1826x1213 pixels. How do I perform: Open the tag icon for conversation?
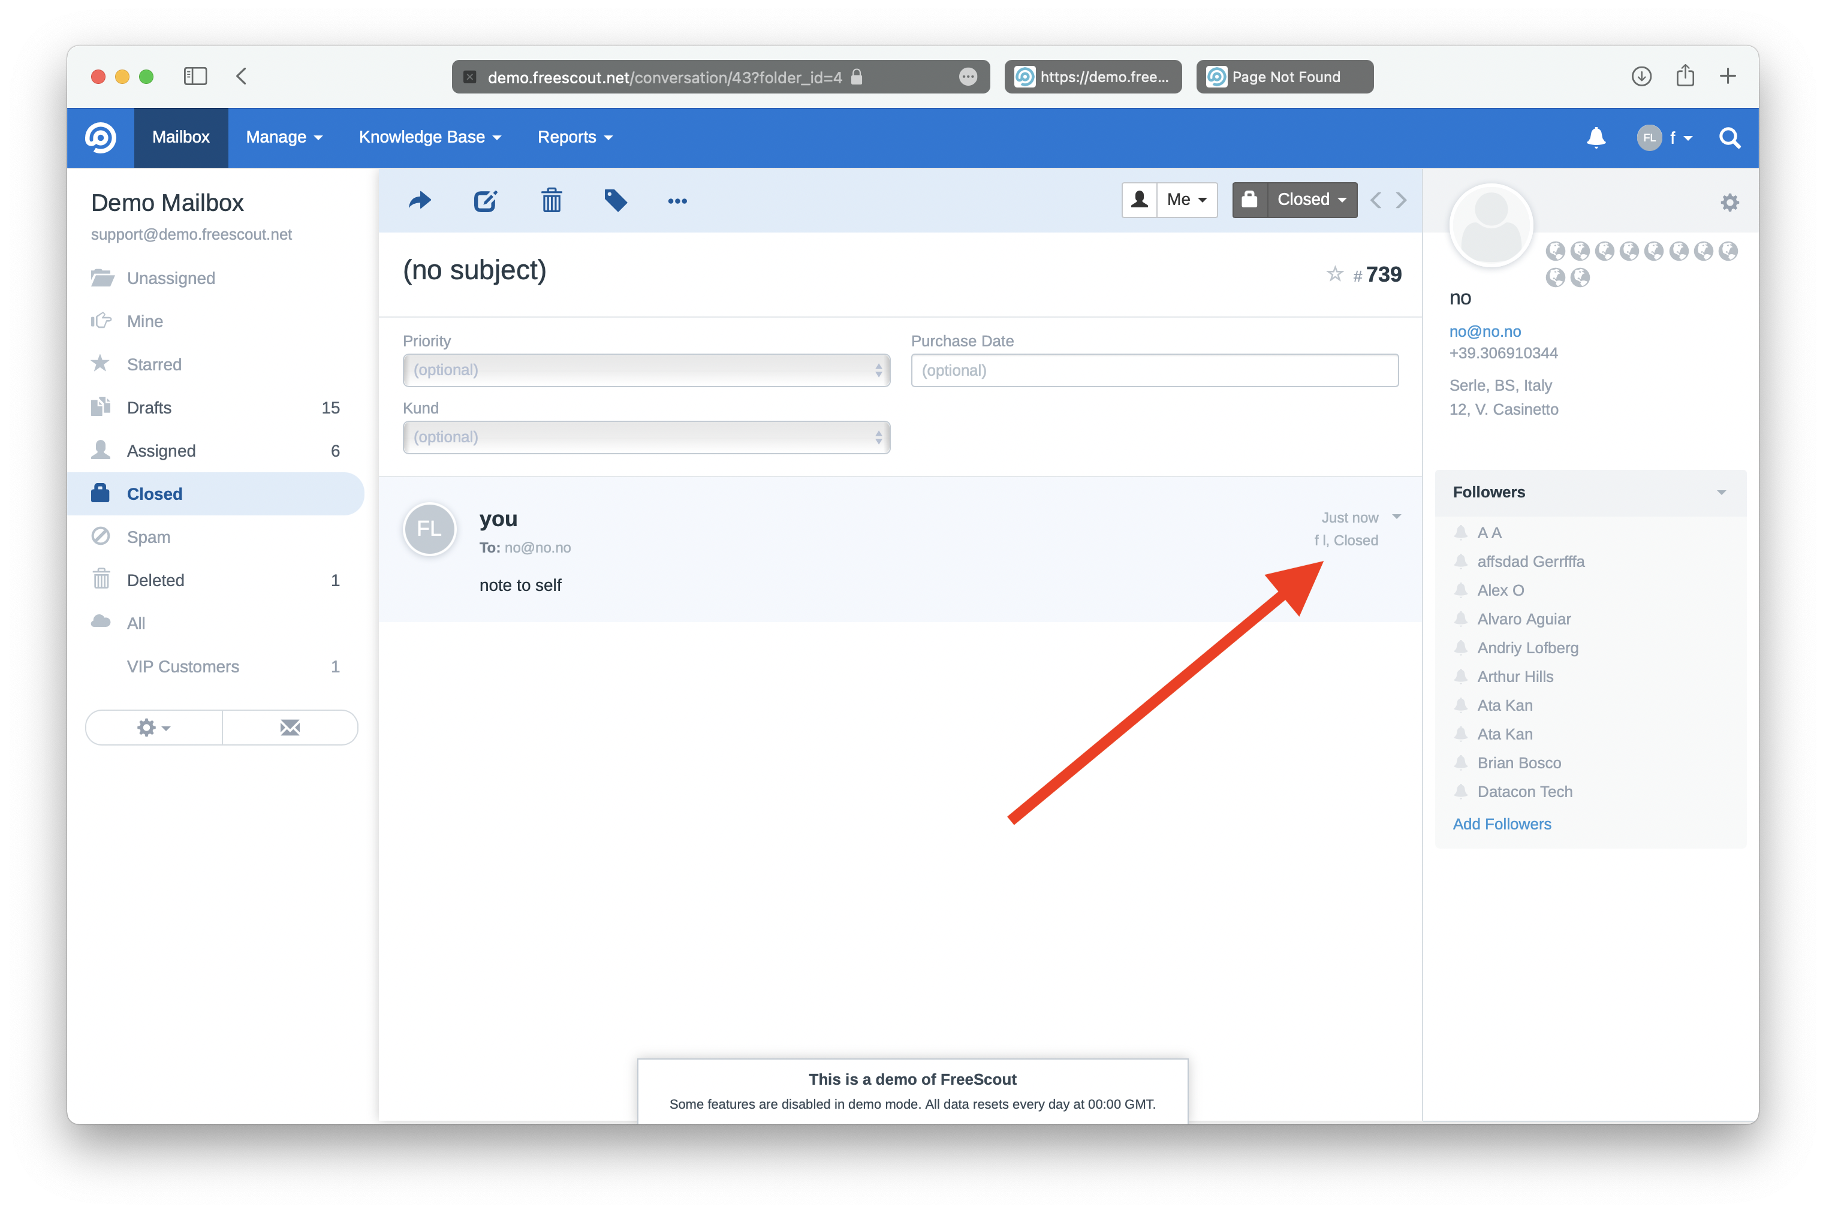615,200
